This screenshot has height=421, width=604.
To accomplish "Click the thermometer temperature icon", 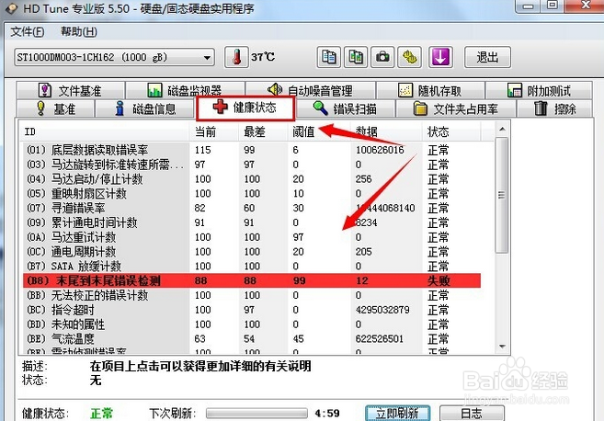I will click(x=236, y=57).
